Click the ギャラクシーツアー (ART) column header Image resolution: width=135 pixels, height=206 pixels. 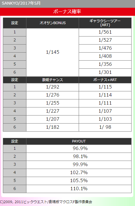pyautogui.click(x=105, y=23)
